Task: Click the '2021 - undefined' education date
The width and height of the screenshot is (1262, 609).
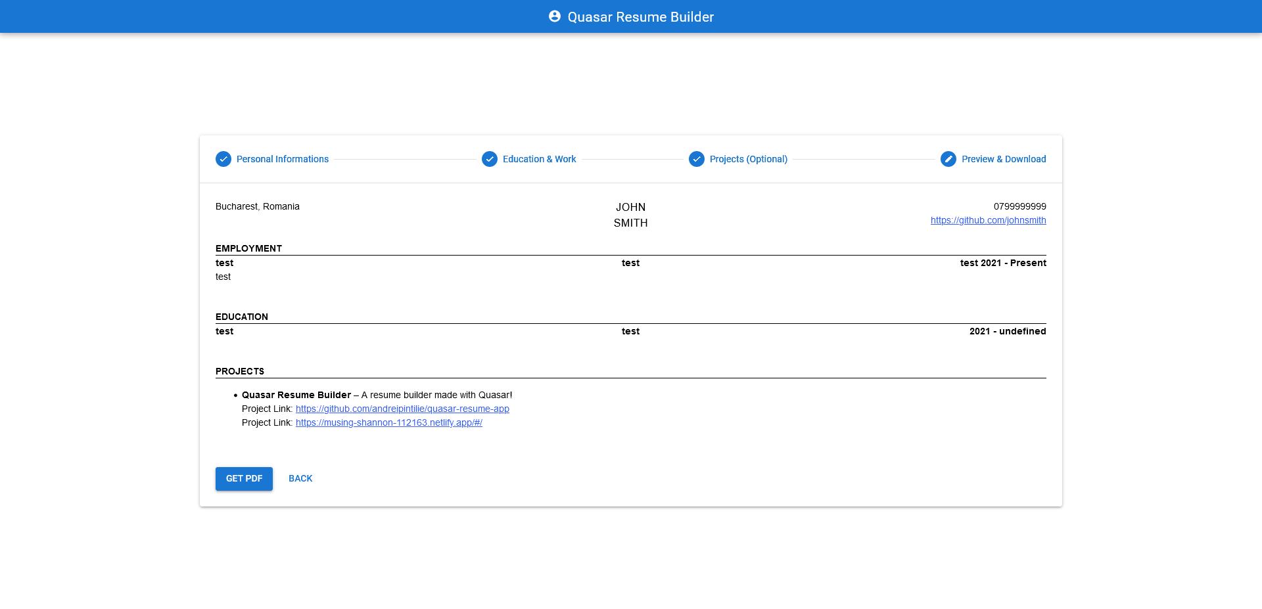Action: [x=1008, y=331]
